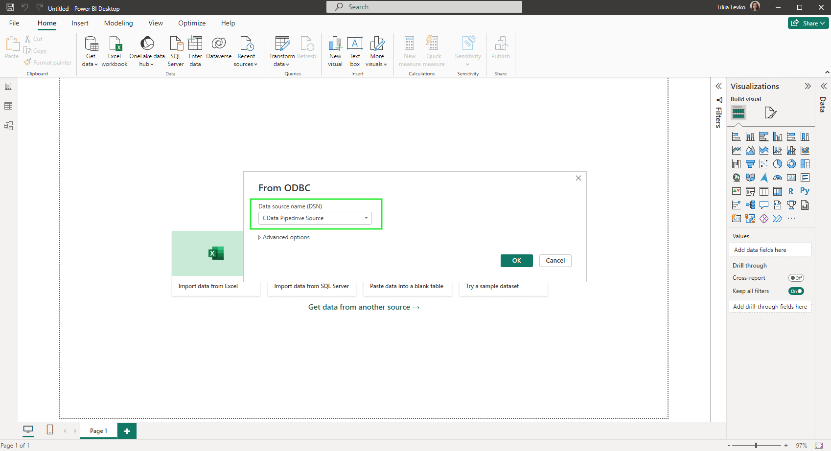Select the Azure map visual
Image resolution: width=831 pixels, height=451 pixels.
pyautogui.click(x=763, y=178)
